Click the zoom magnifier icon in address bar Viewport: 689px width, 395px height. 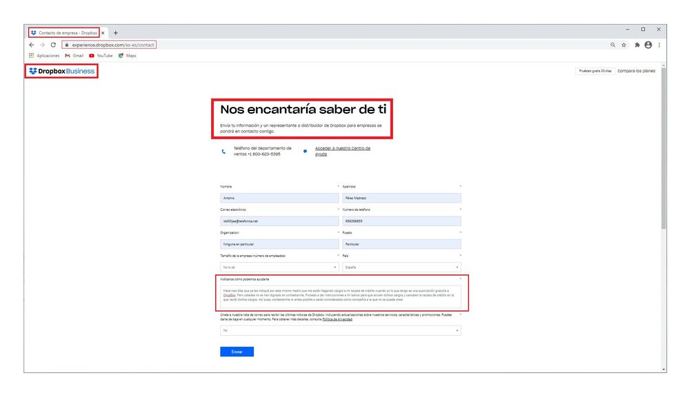click(x=612, y=45)
